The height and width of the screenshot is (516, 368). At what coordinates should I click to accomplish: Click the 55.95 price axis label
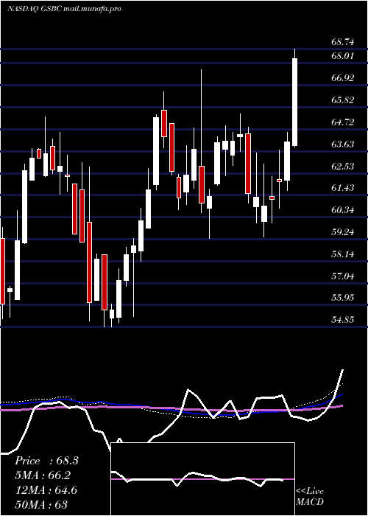coord(343,298)
